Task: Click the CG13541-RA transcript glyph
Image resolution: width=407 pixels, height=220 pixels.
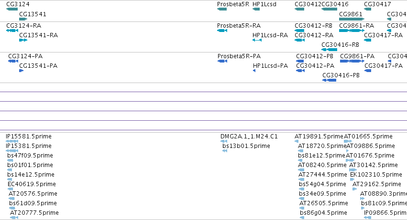Action: point(23,40)
